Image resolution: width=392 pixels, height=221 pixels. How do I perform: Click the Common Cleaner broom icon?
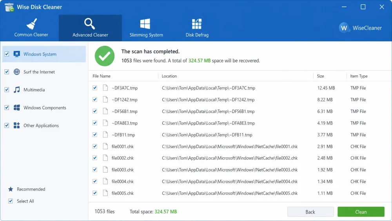tap(32, 24)
